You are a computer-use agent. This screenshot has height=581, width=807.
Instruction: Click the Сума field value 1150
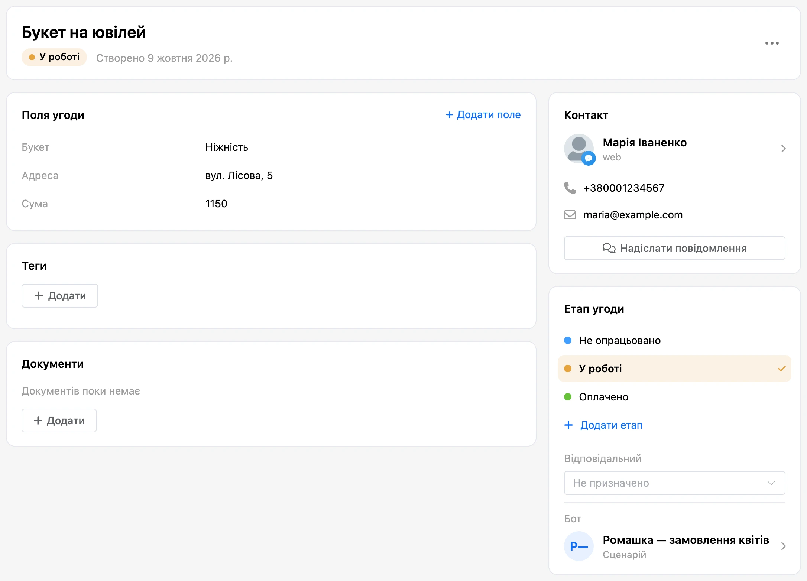coord(216,204)
